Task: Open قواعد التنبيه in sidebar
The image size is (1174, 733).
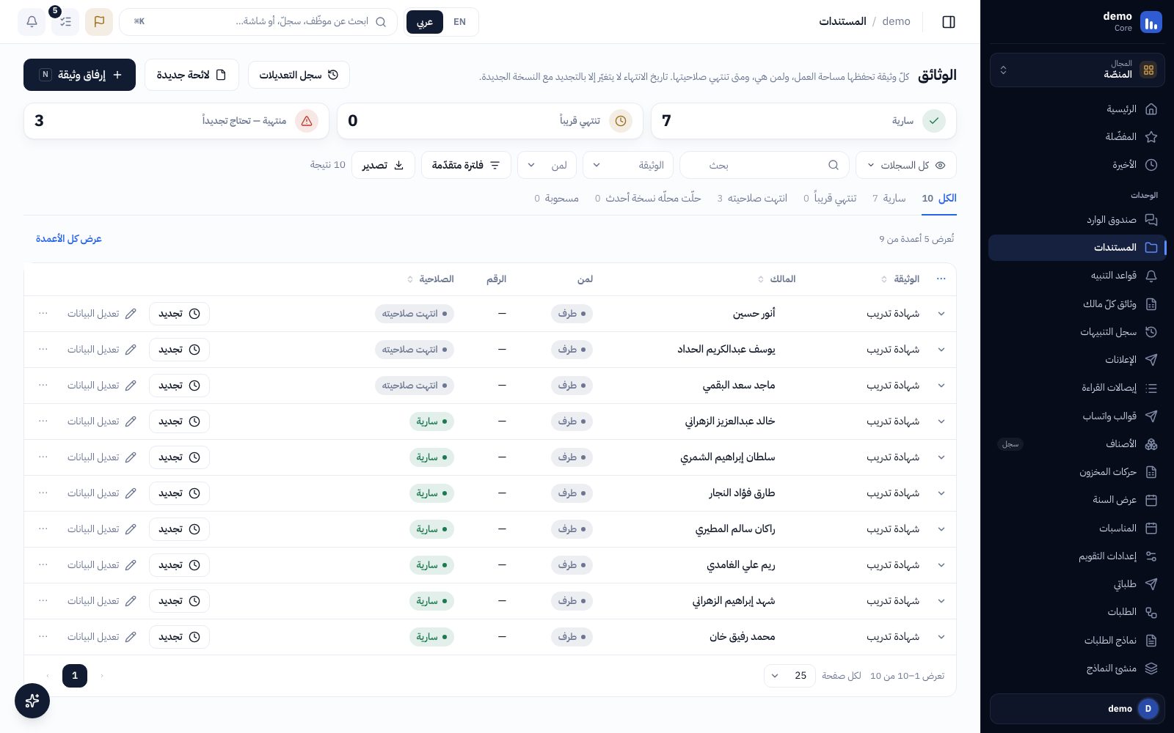Action: tap(1077, 276)
